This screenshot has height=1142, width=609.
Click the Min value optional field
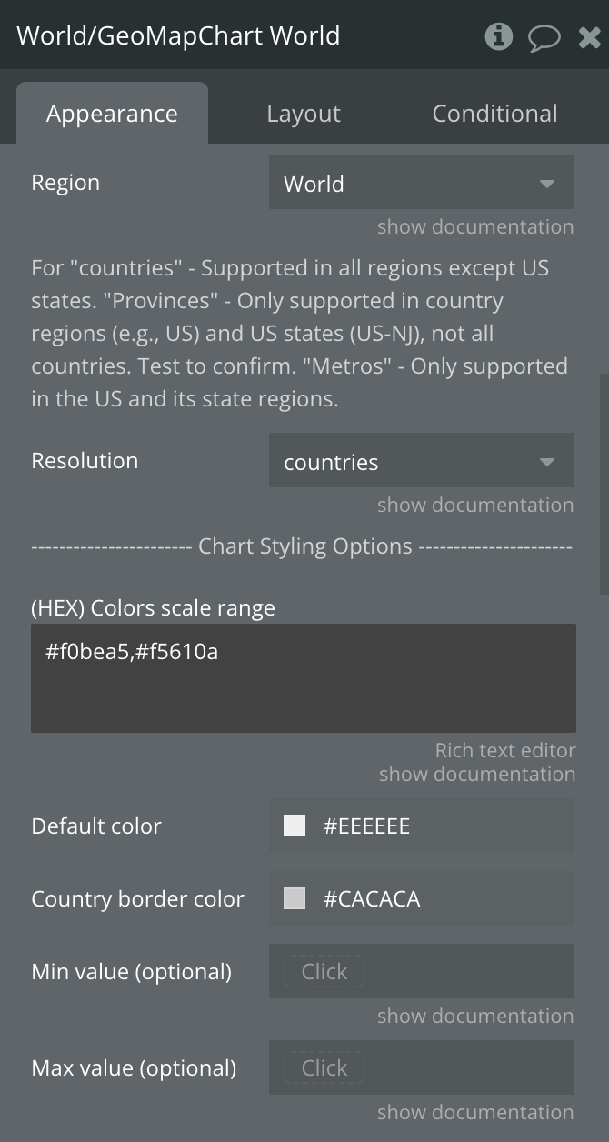422,971
